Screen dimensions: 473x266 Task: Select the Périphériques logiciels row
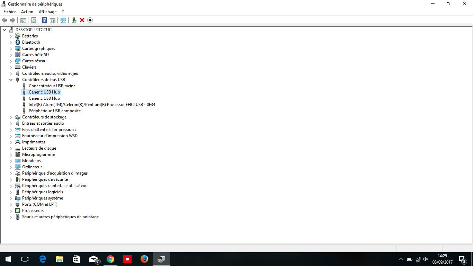tap(43, 192)
